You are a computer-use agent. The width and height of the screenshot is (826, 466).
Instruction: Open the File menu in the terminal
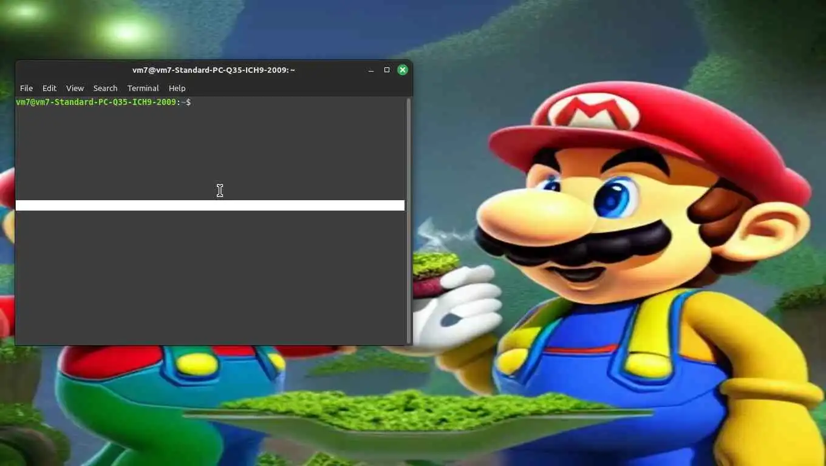(x=26, y=88)
